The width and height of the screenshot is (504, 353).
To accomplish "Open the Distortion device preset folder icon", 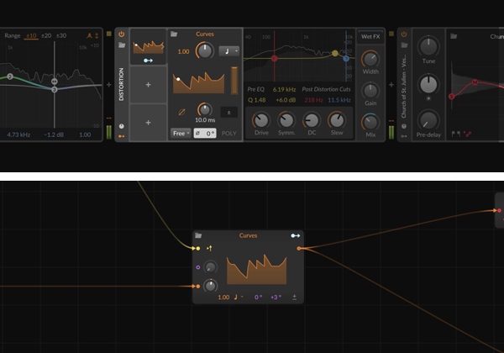I will point(122,45).
